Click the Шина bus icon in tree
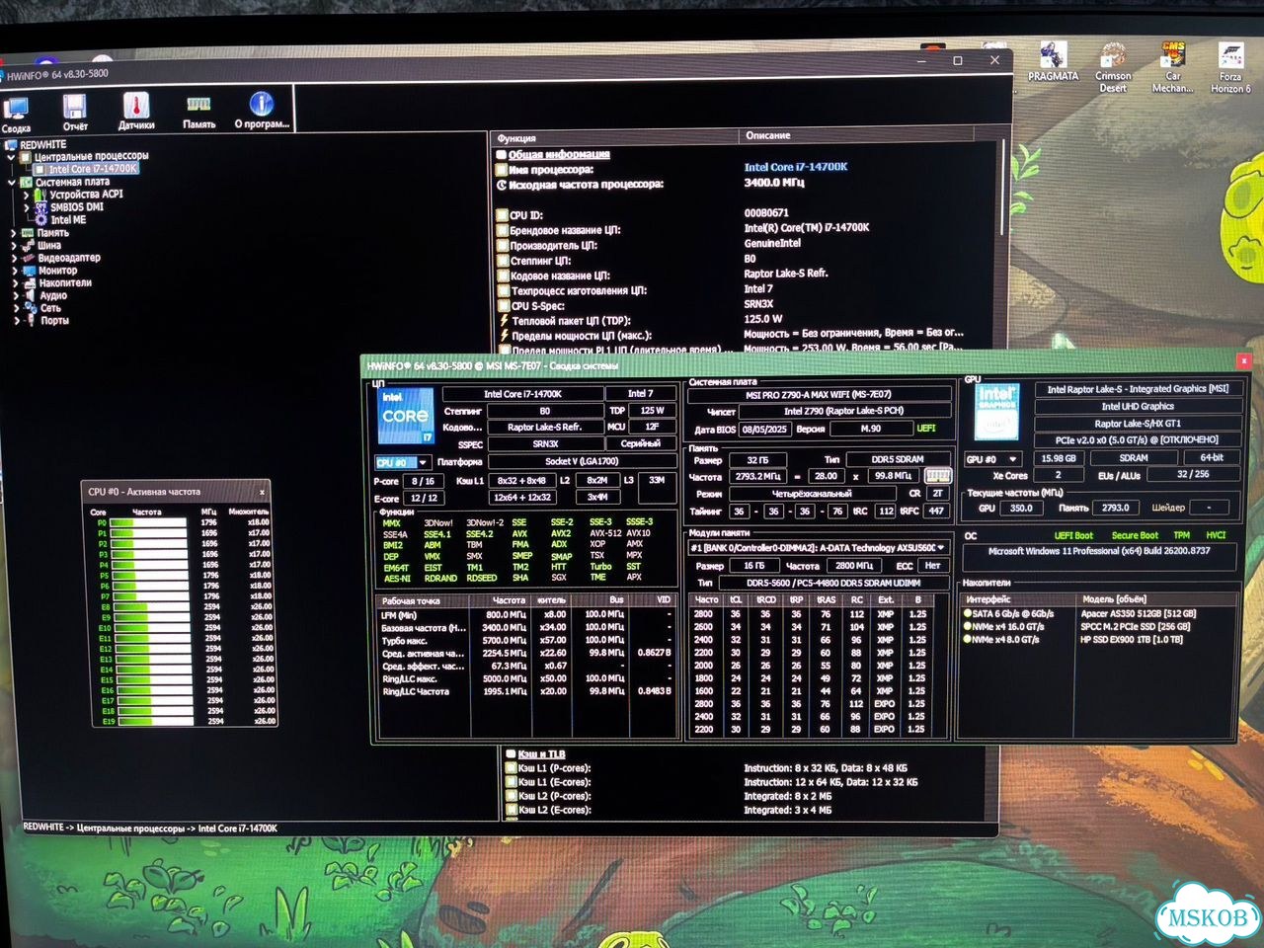1264x948 pixels. pyautogui.click(x=28, y=245)
